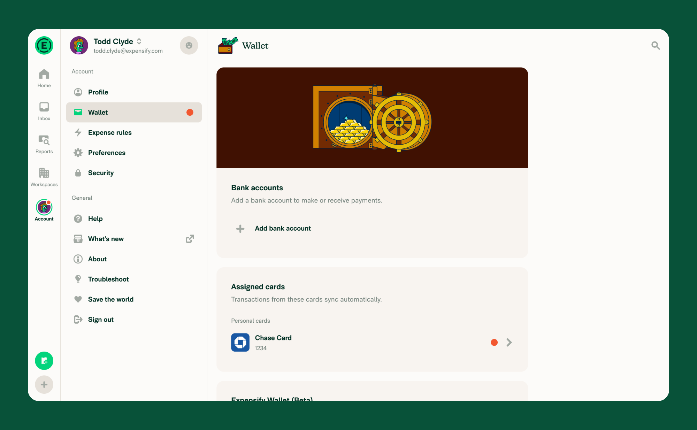Select the Chase Card row
The height and width of the screenshot is (430, 697).
pos(372,343)
